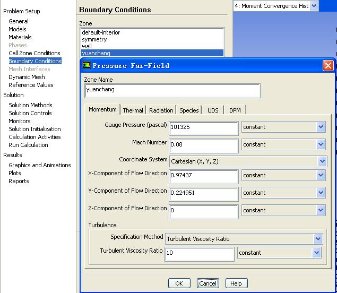The height and width of the screenshot is (293, 337).
Task: Click the OK button
Action: (179, 283)
